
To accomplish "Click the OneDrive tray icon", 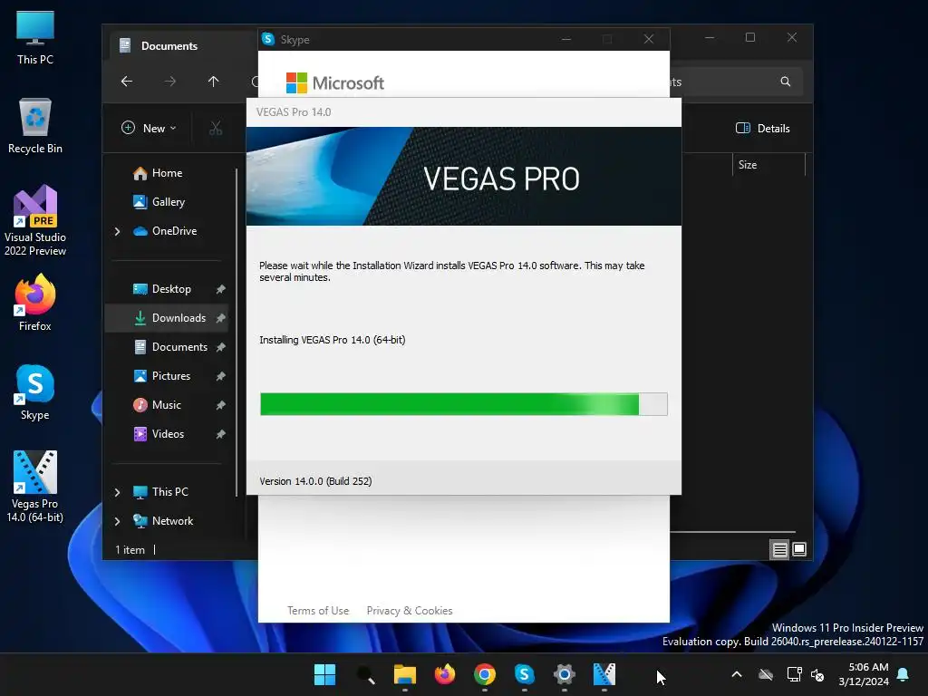I will coord(766,674).
